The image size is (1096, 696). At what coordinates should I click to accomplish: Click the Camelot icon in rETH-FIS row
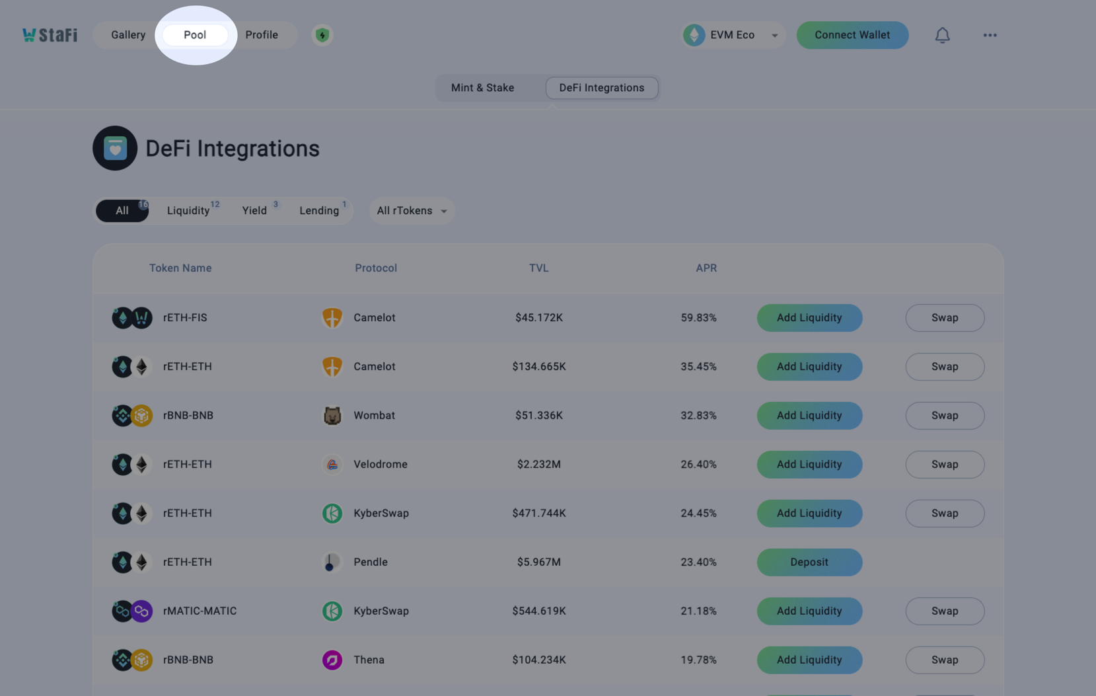(332, 318)
